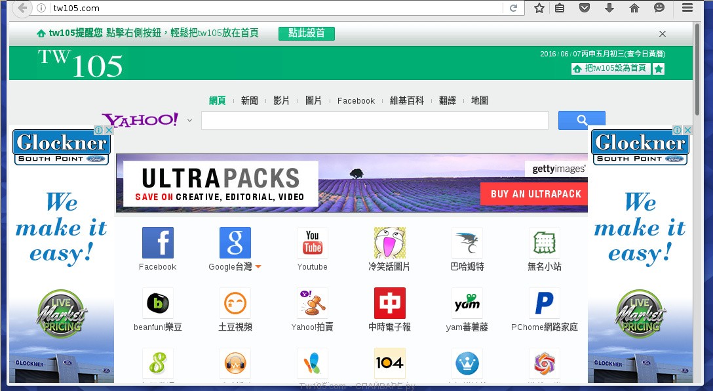Open the Google台灣 site icon
The width and height of the screenshot is (713, 391).
click(235, 243)
